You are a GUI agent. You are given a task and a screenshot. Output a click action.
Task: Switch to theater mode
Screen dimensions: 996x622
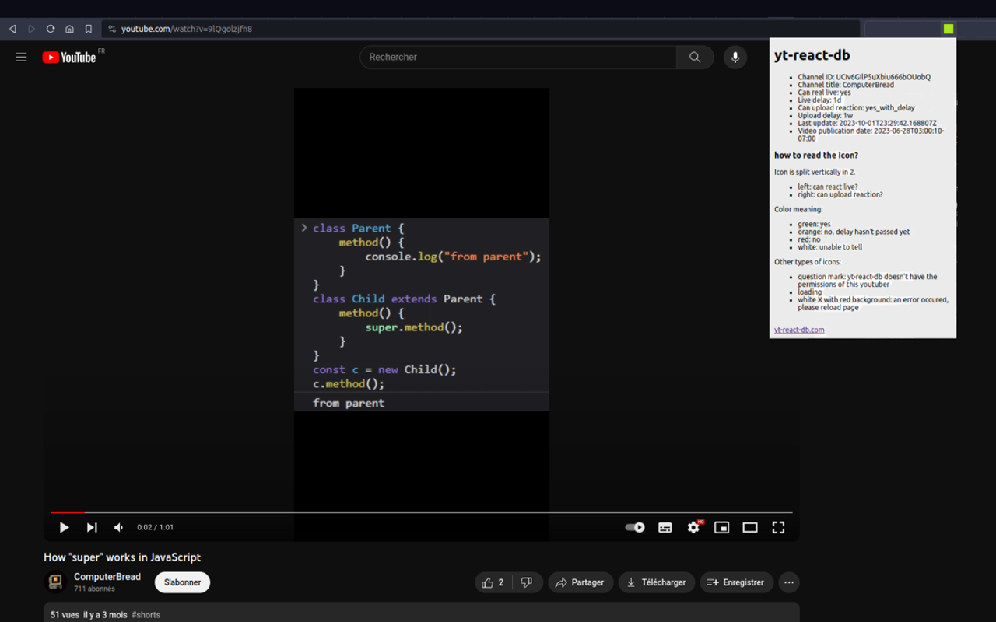(x=749, y=527)
